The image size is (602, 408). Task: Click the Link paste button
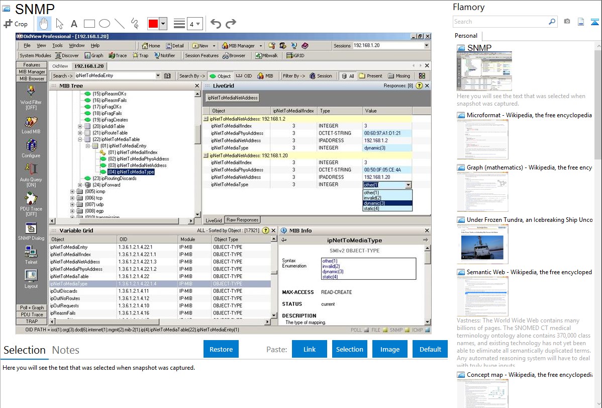310,349
